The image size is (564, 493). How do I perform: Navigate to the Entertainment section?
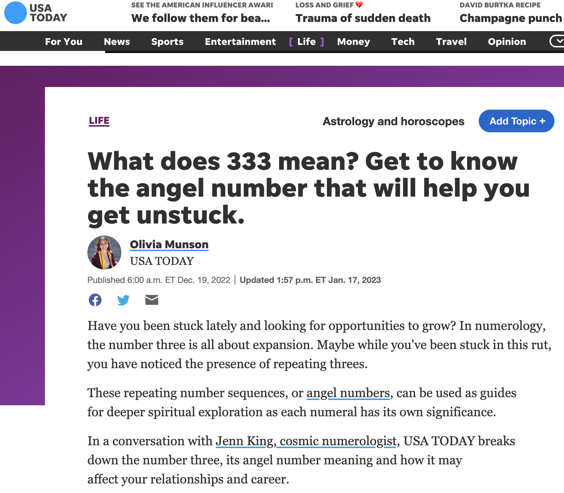[x=240, y=42]
